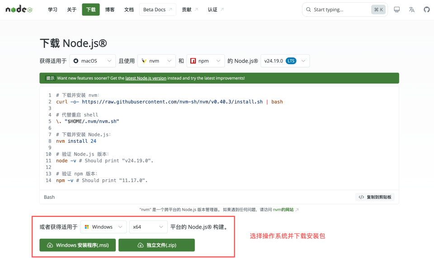Click download icon on Windows 安装程序 button
Viewport: 434px width, 258px height.
[x=50, y=245]
